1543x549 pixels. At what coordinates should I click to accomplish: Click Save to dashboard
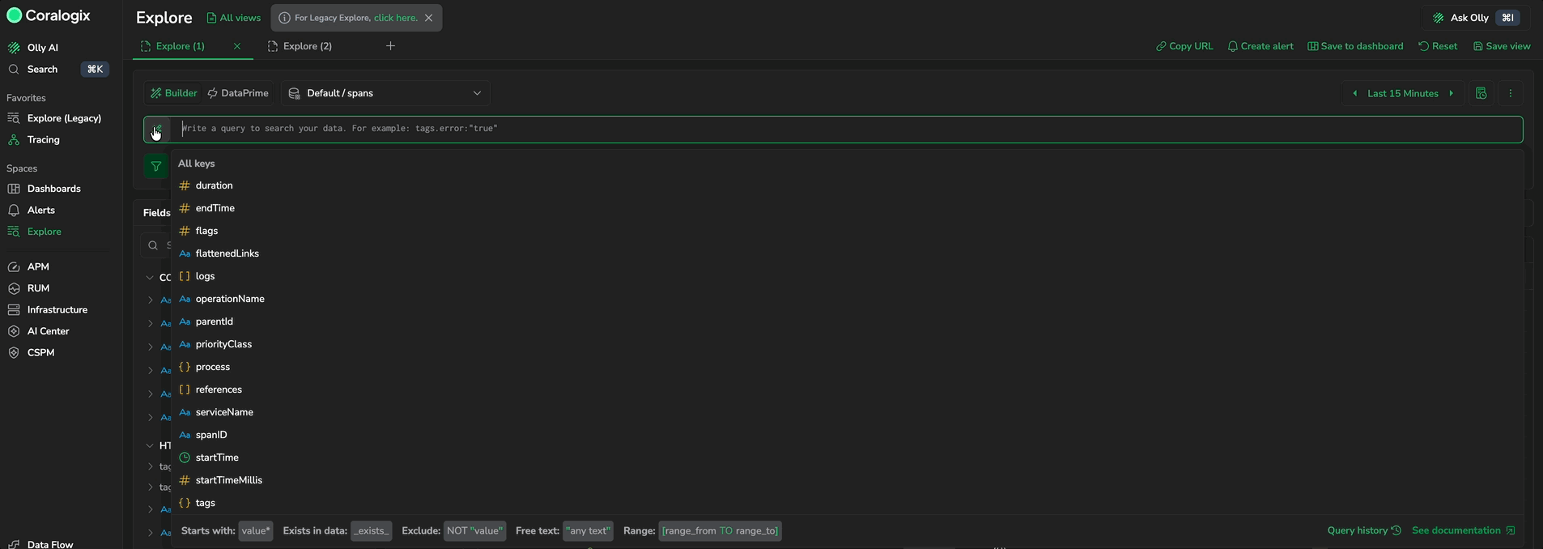click(1356, 46)
